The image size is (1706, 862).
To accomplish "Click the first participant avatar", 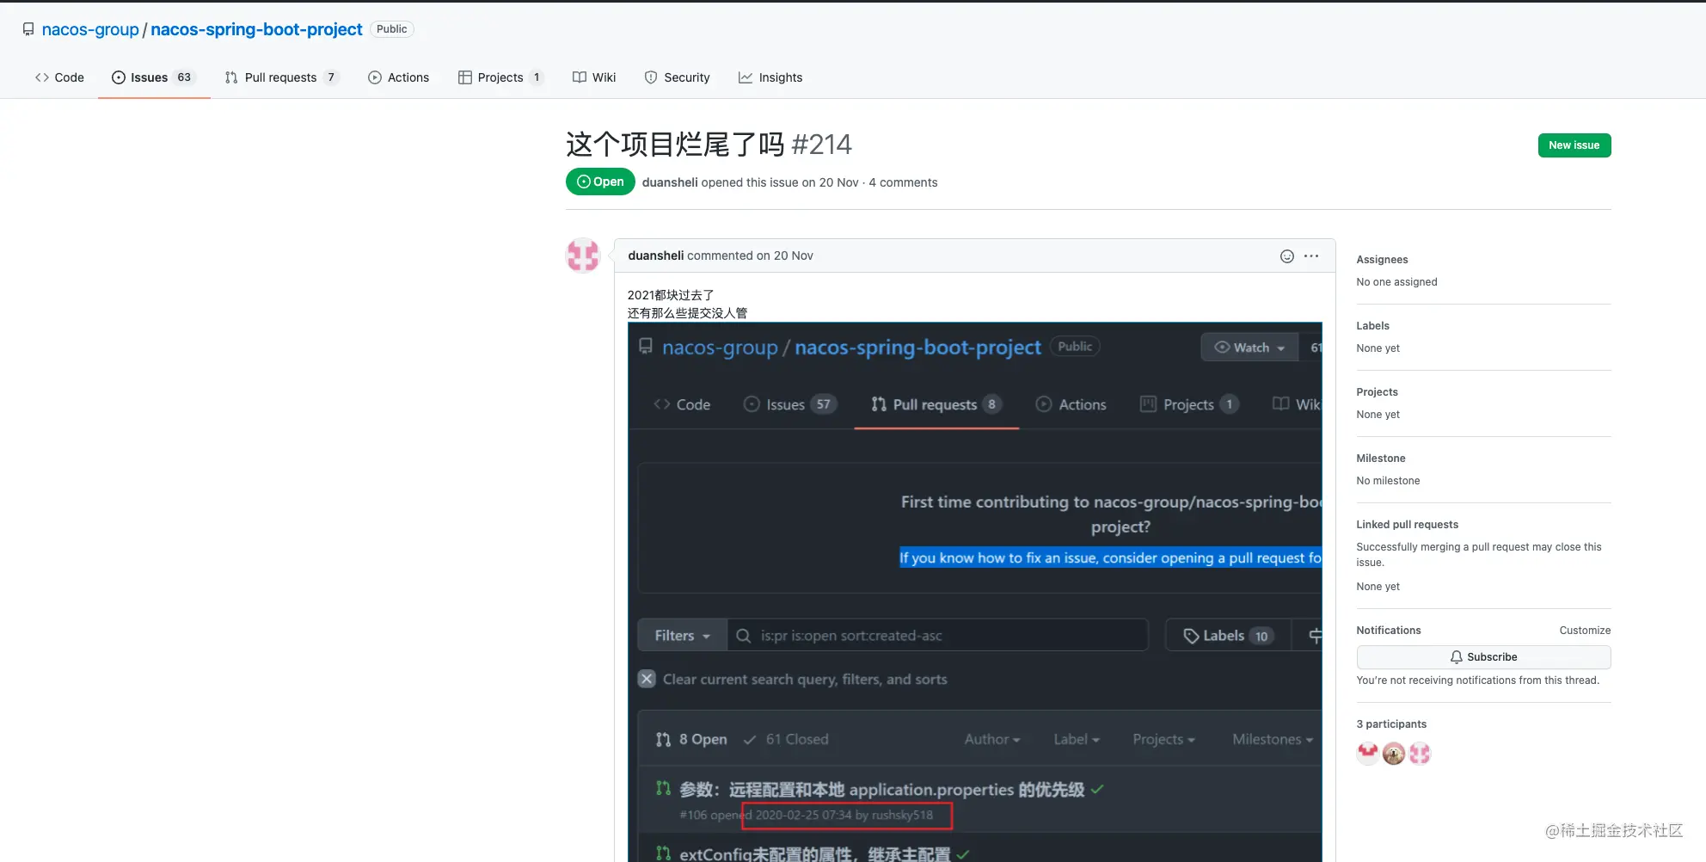I will tap(1367, 754).
